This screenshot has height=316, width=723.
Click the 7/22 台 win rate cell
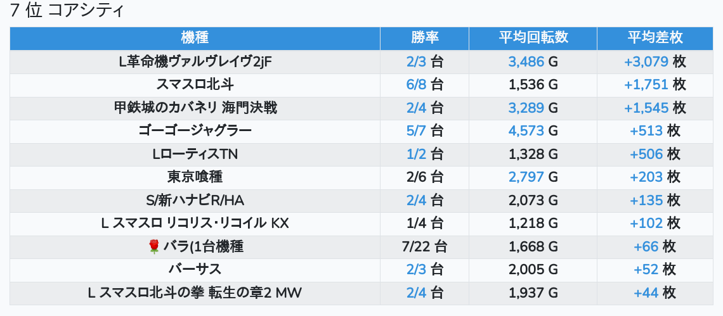(x=425, y=247)
